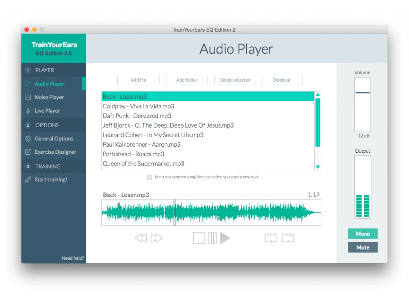This screenshot has width=409, height=307.
Task: Click the General Options gear icon
Action: coord(28,139)
